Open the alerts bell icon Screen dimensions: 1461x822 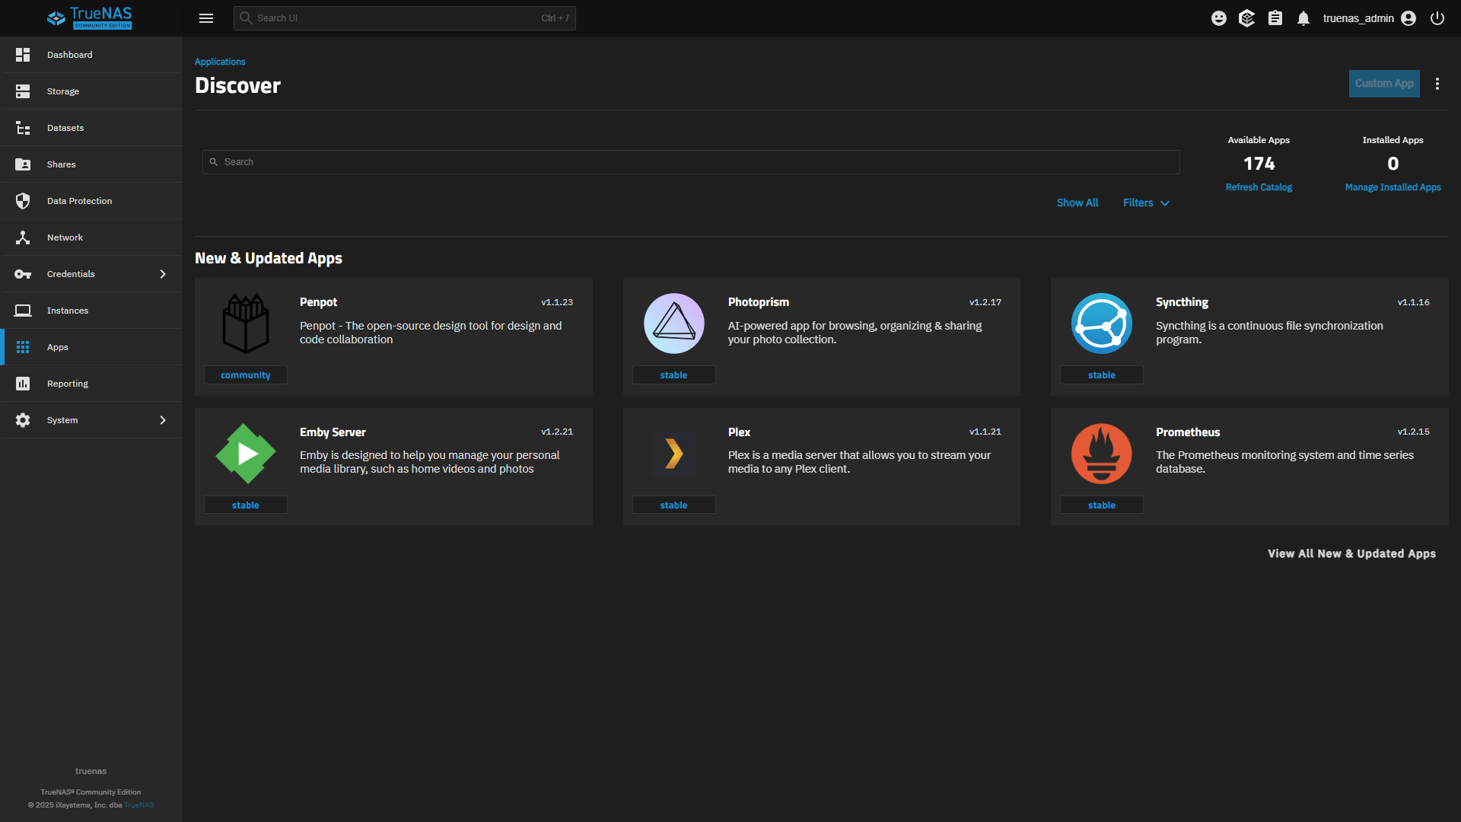pyautogui.click(x=1303, y=18)
